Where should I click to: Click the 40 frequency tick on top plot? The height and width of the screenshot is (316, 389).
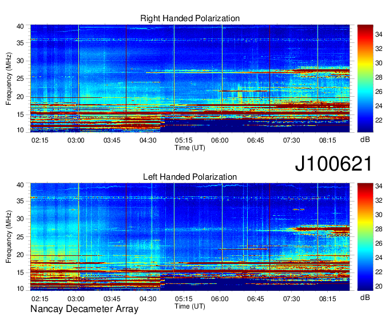tap(21, 26)
